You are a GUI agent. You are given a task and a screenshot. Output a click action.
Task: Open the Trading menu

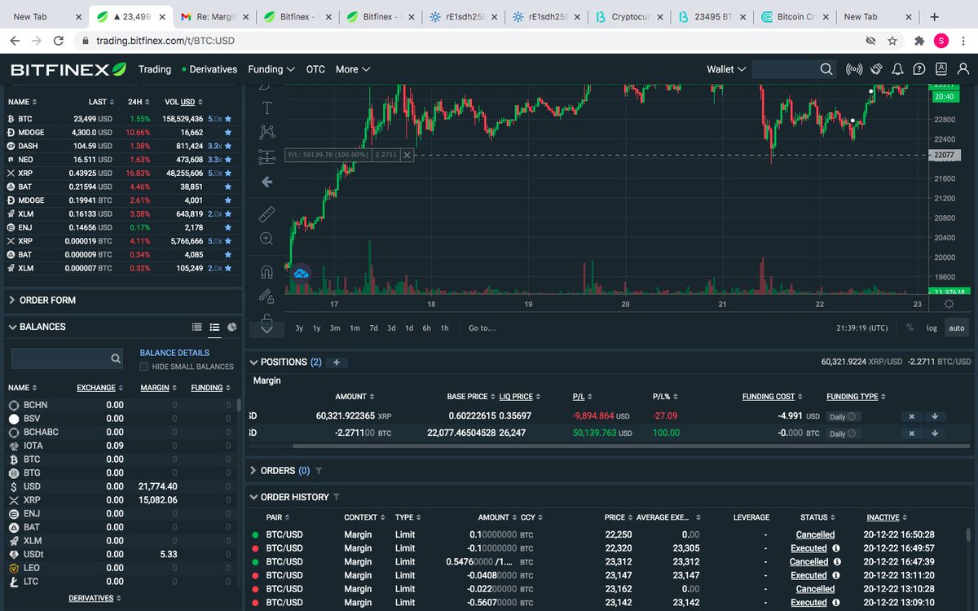tap(155, 69)
